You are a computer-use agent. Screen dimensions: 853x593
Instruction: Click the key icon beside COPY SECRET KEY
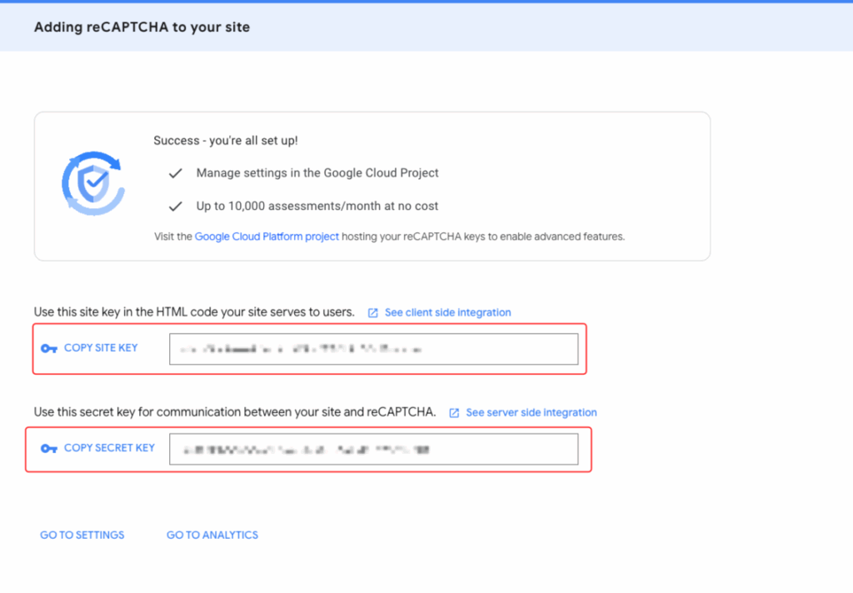click(49, 448)
